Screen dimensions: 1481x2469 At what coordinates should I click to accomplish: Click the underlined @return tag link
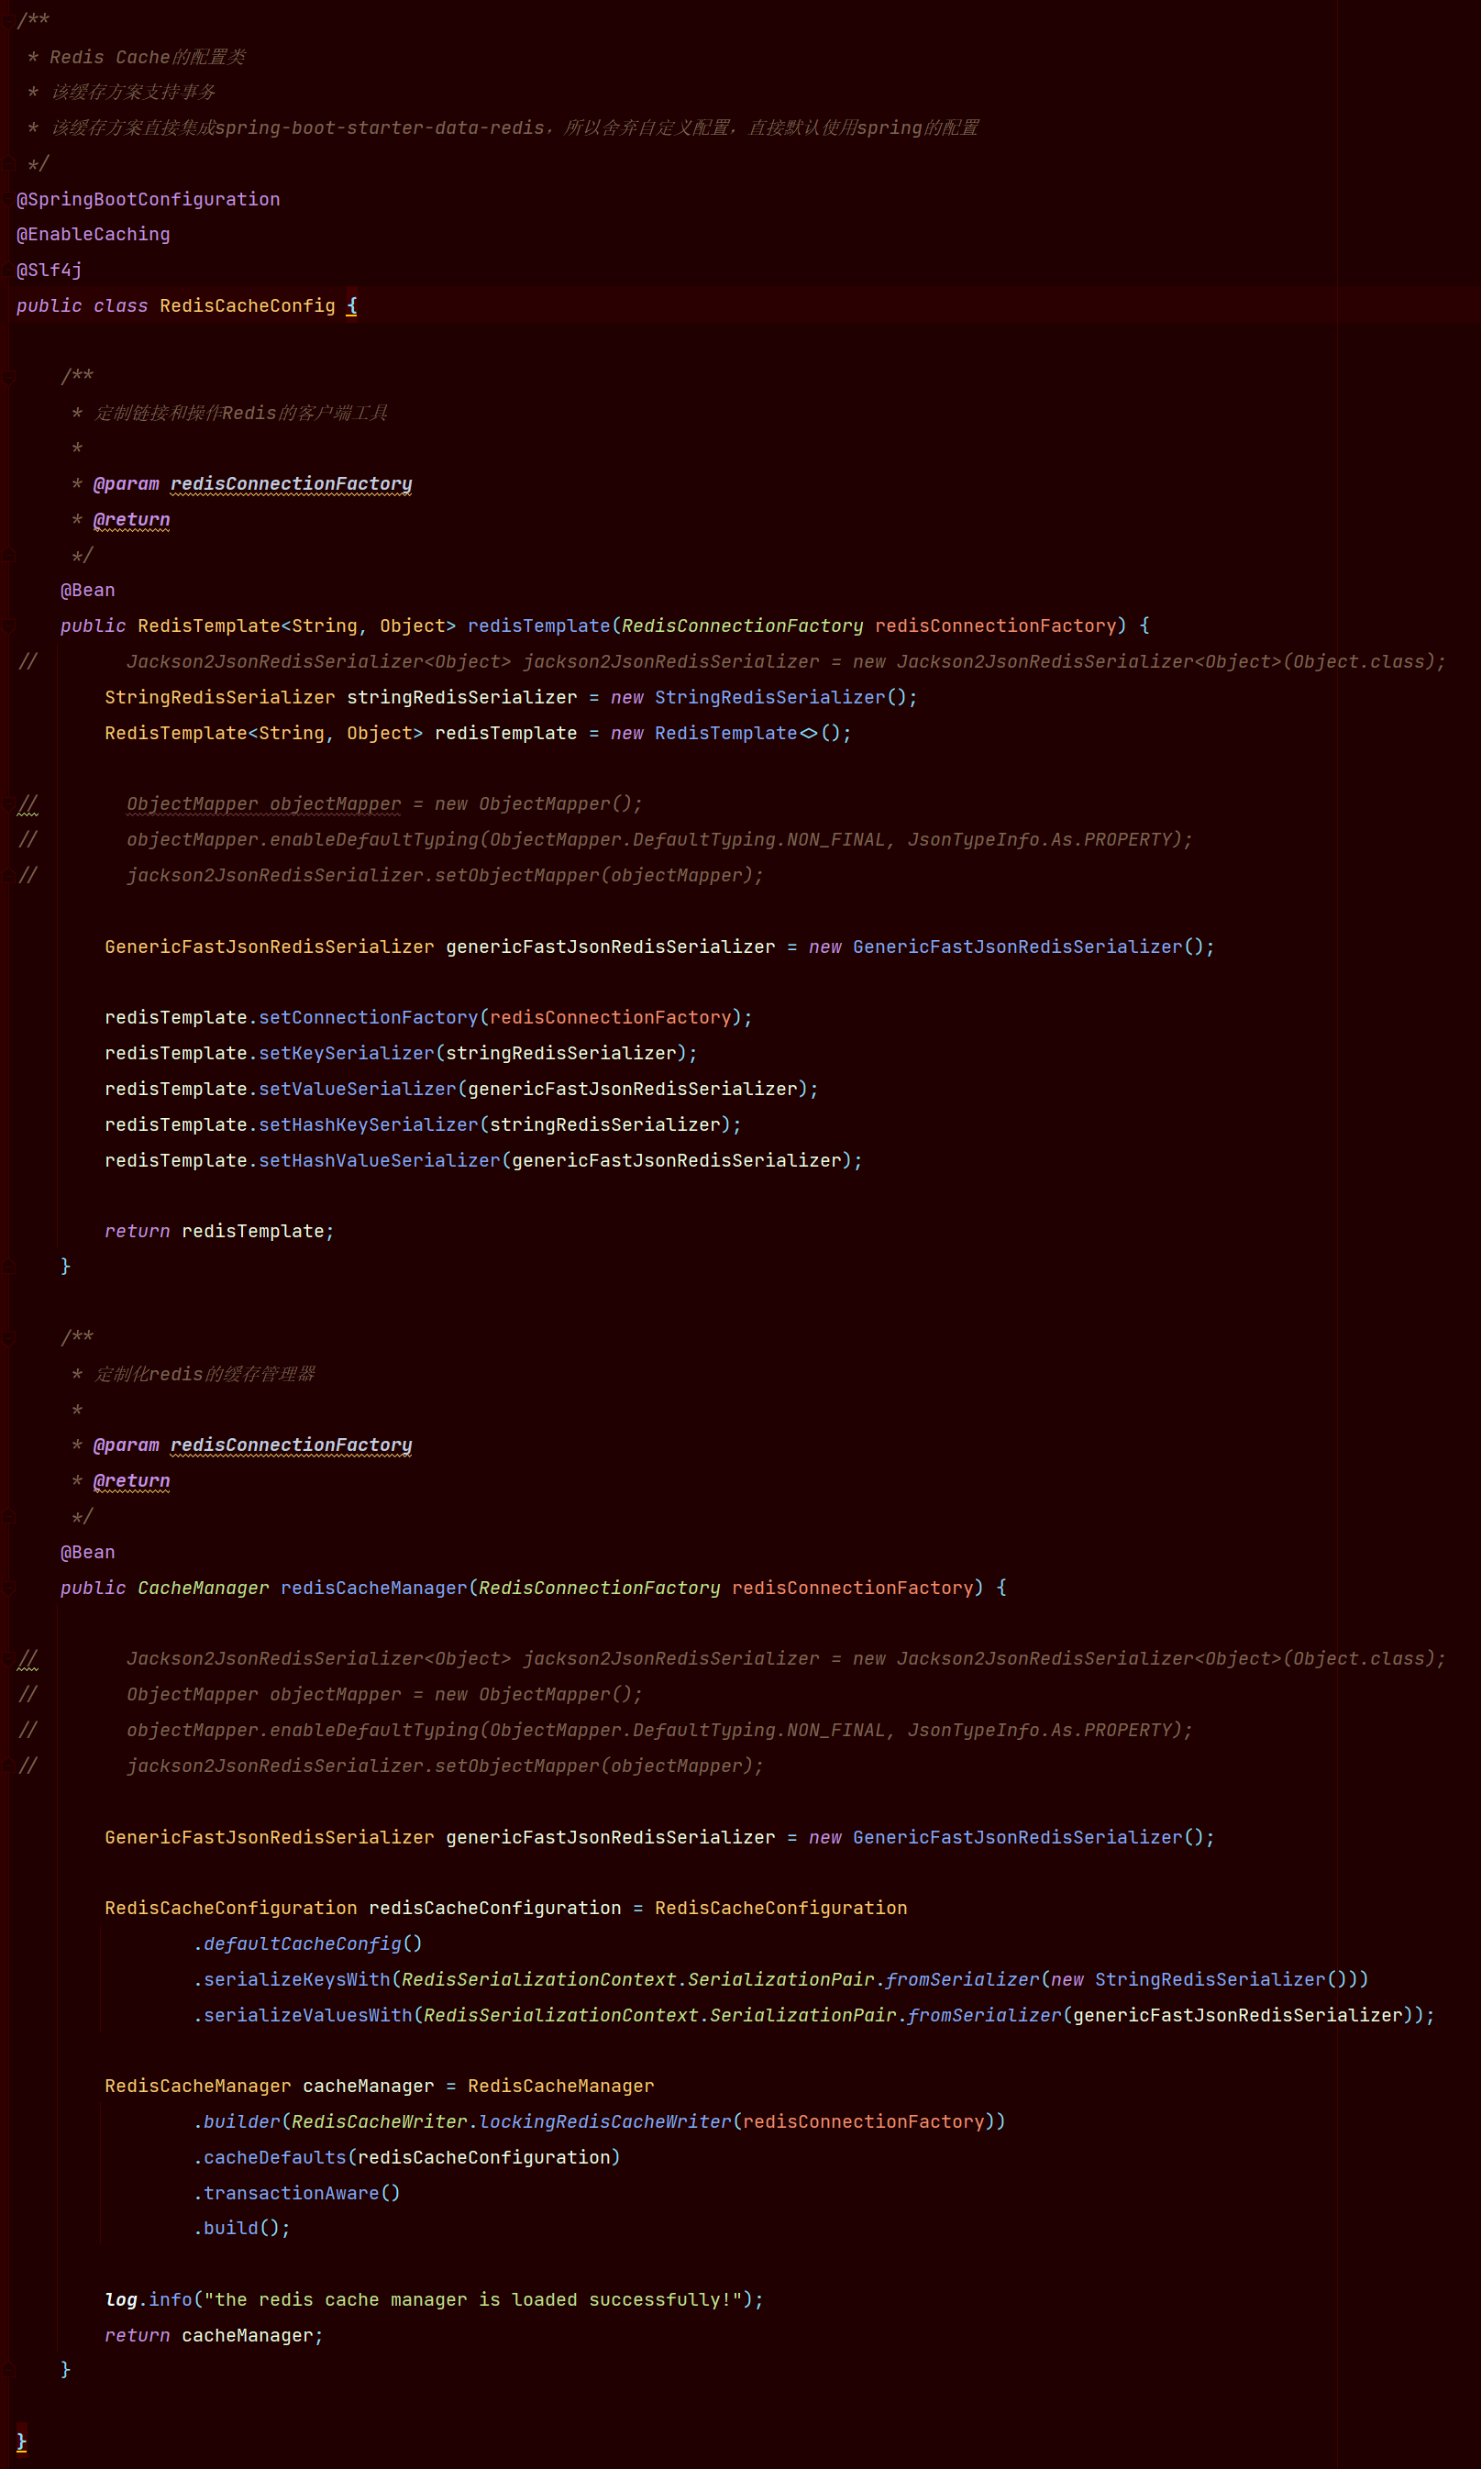(x=132, y=519)
